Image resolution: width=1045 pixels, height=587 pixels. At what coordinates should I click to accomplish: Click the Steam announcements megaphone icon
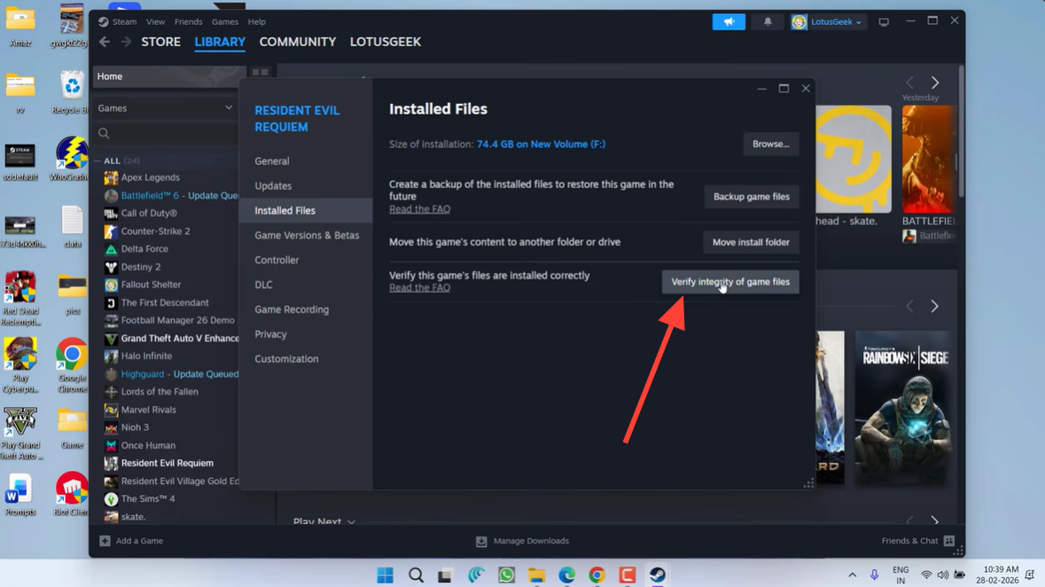tap(729, 22)
